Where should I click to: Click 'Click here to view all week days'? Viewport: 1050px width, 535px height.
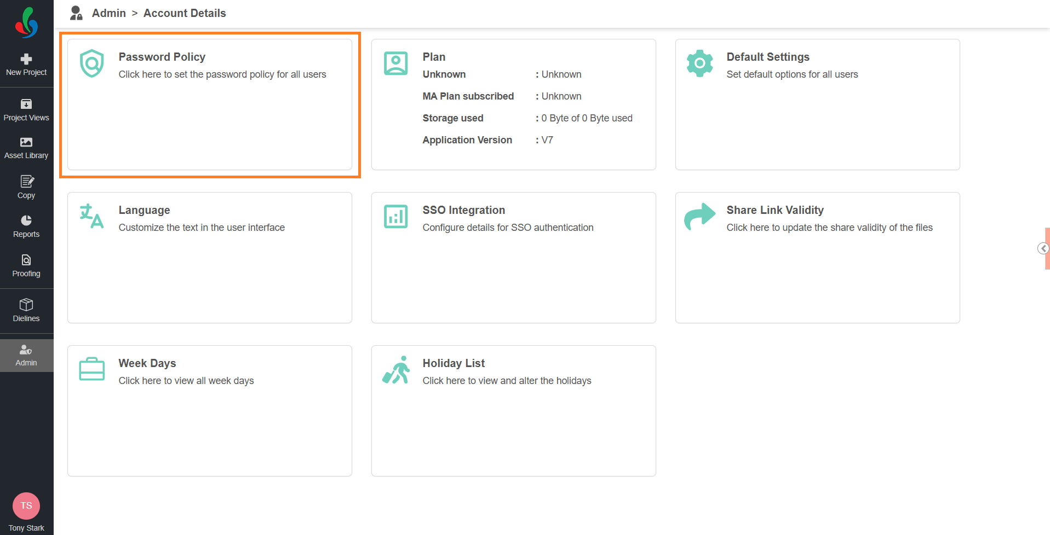coord(186,381)
